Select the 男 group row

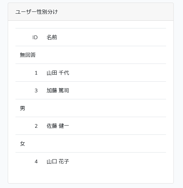(x=91, y=108)
